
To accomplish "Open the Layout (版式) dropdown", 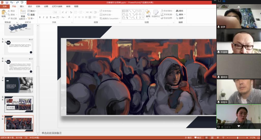I will tap(32, 11).
